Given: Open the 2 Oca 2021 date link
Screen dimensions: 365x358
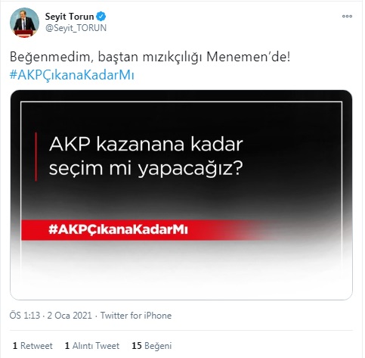Looking at the screenshot, I should tap(70, 316).
